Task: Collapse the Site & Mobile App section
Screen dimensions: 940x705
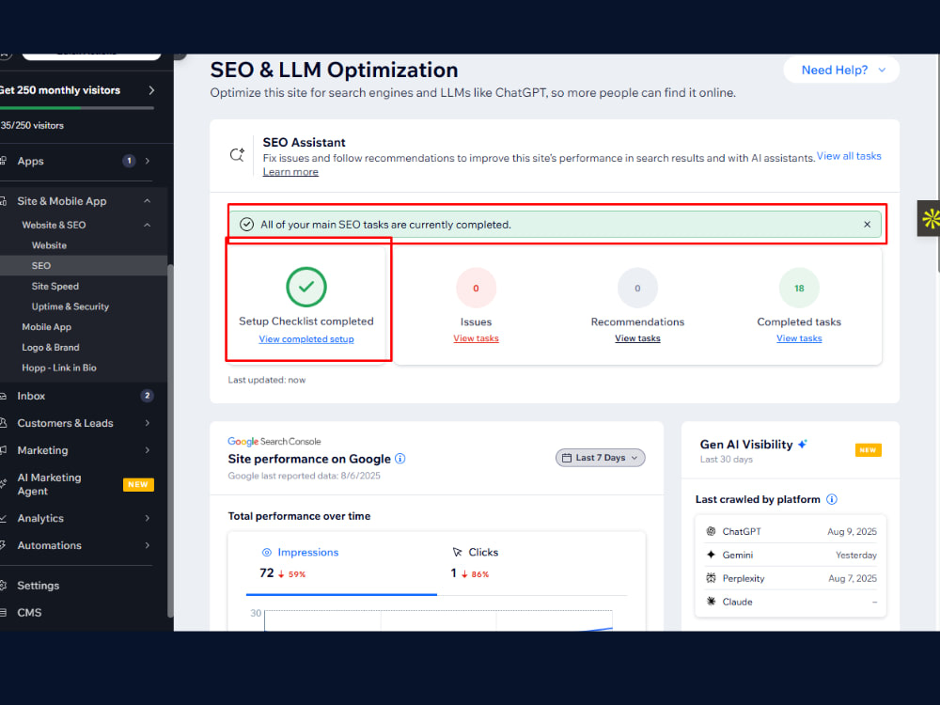Action: 148,201
